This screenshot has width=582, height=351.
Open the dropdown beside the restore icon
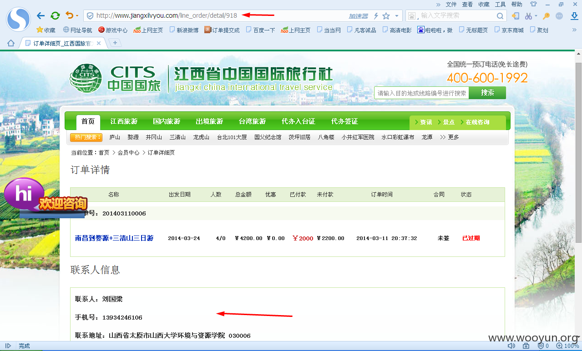77,16
